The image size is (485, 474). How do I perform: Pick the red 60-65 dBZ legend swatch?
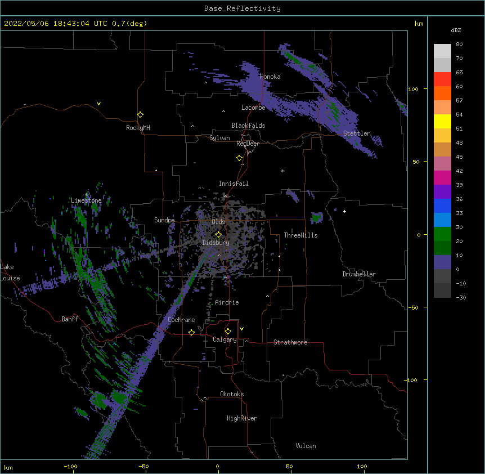[442, 79]
